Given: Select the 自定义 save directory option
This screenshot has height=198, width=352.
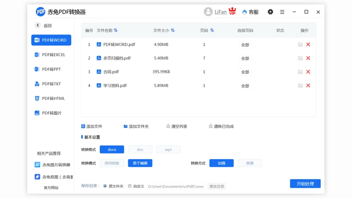Looking at the screenshot, I should pos(130,186).
